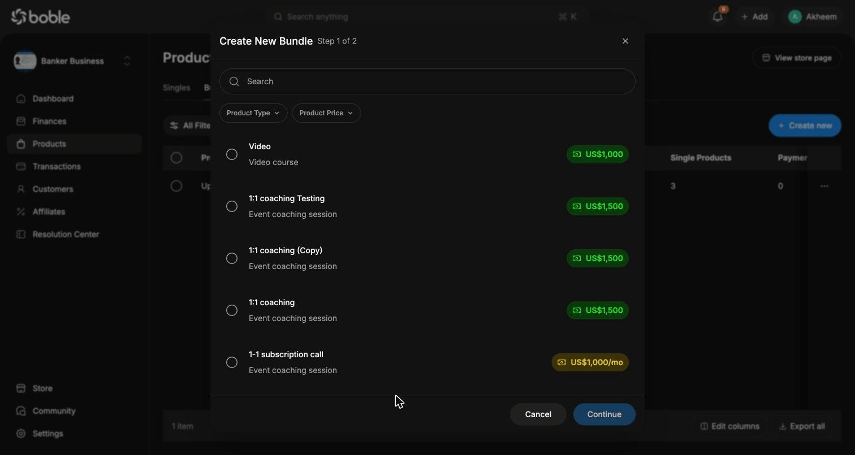Open the Akheem user profile menu
855x455 pixels.
(813, 17)
